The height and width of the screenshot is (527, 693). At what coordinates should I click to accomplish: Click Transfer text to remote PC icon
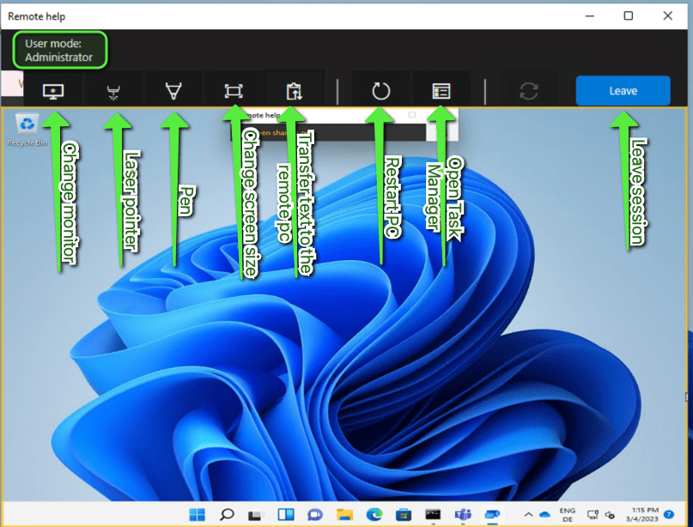294,91
